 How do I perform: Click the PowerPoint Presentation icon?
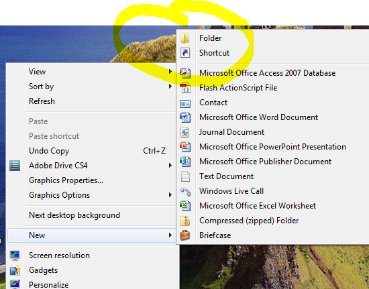(x=185, y=147)
